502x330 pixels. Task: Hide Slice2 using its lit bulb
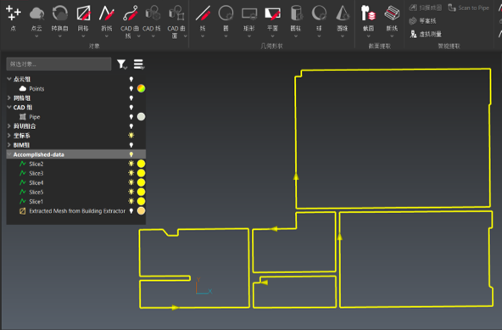131,164
